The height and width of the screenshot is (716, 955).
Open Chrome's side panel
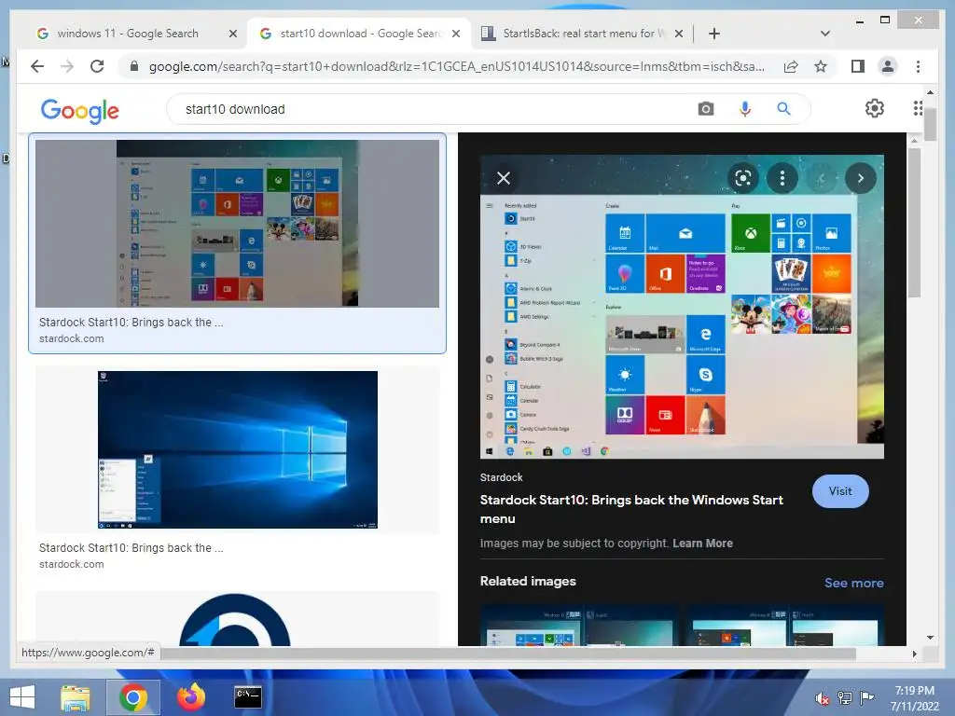pos(858,66)
